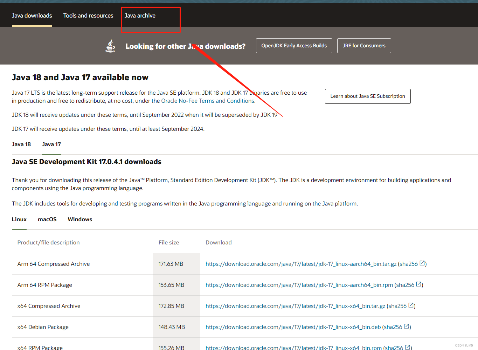Download linux-x64 deb package link

pos(293,327)
